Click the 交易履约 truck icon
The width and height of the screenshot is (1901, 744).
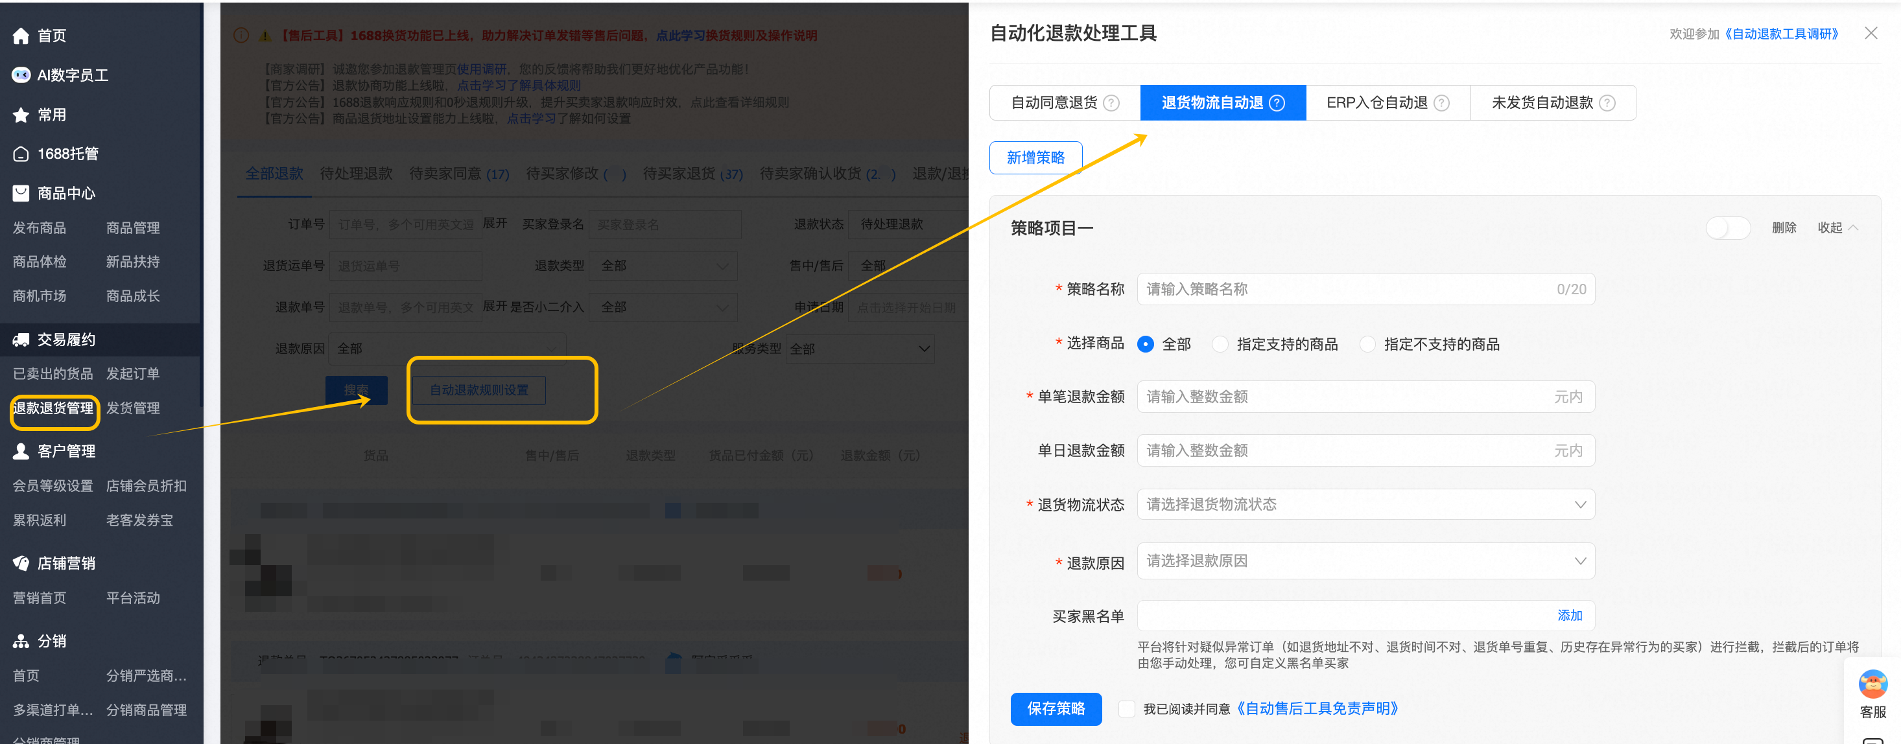click(21, 340)
